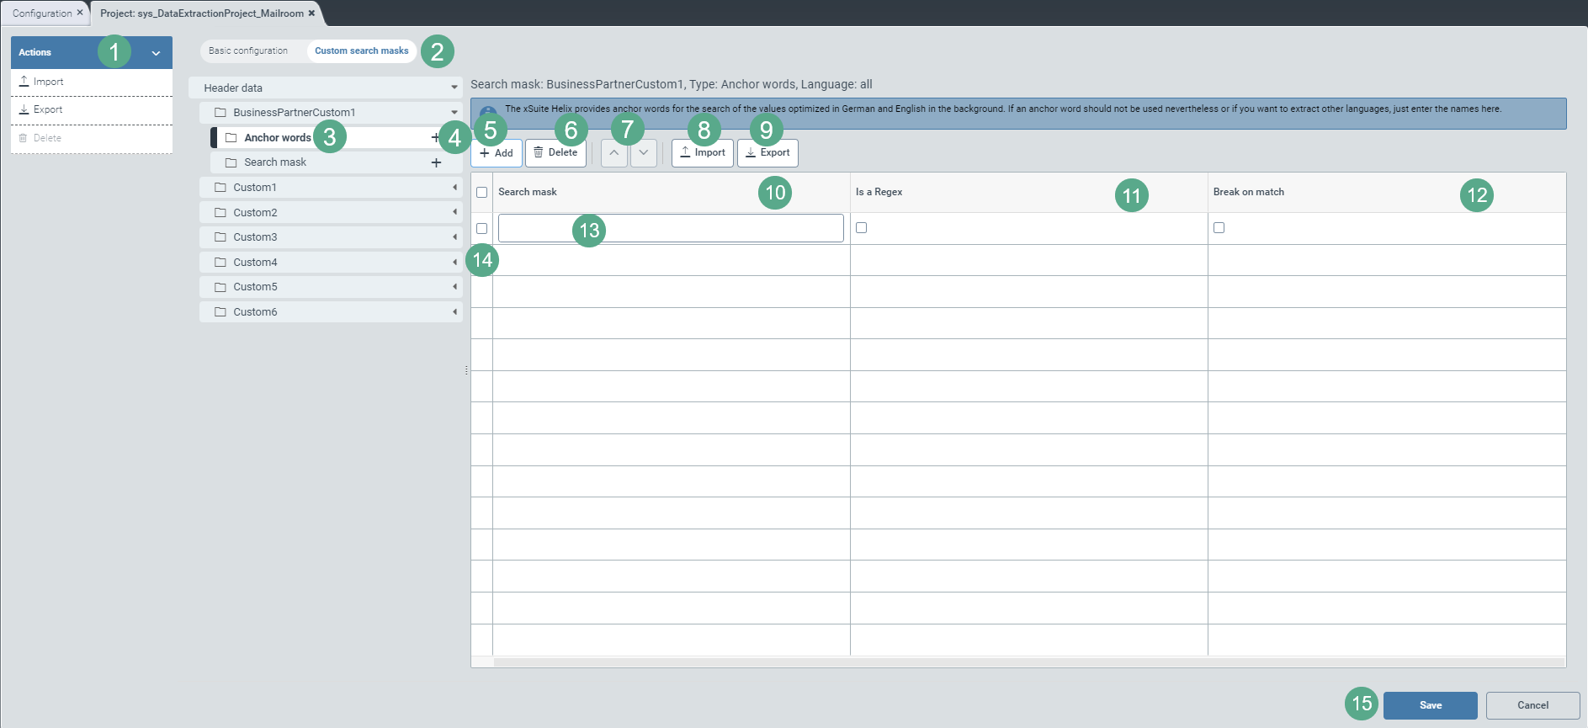
Task: Open the Basic configuration tab
Action: coord(248,50)
